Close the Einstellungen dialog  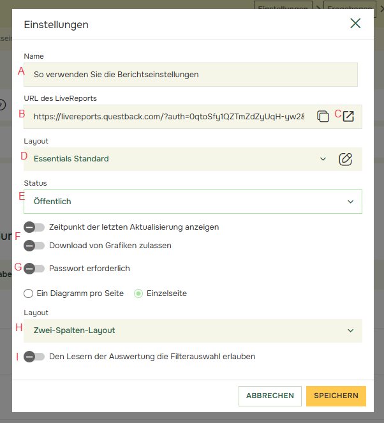point(355,24)
